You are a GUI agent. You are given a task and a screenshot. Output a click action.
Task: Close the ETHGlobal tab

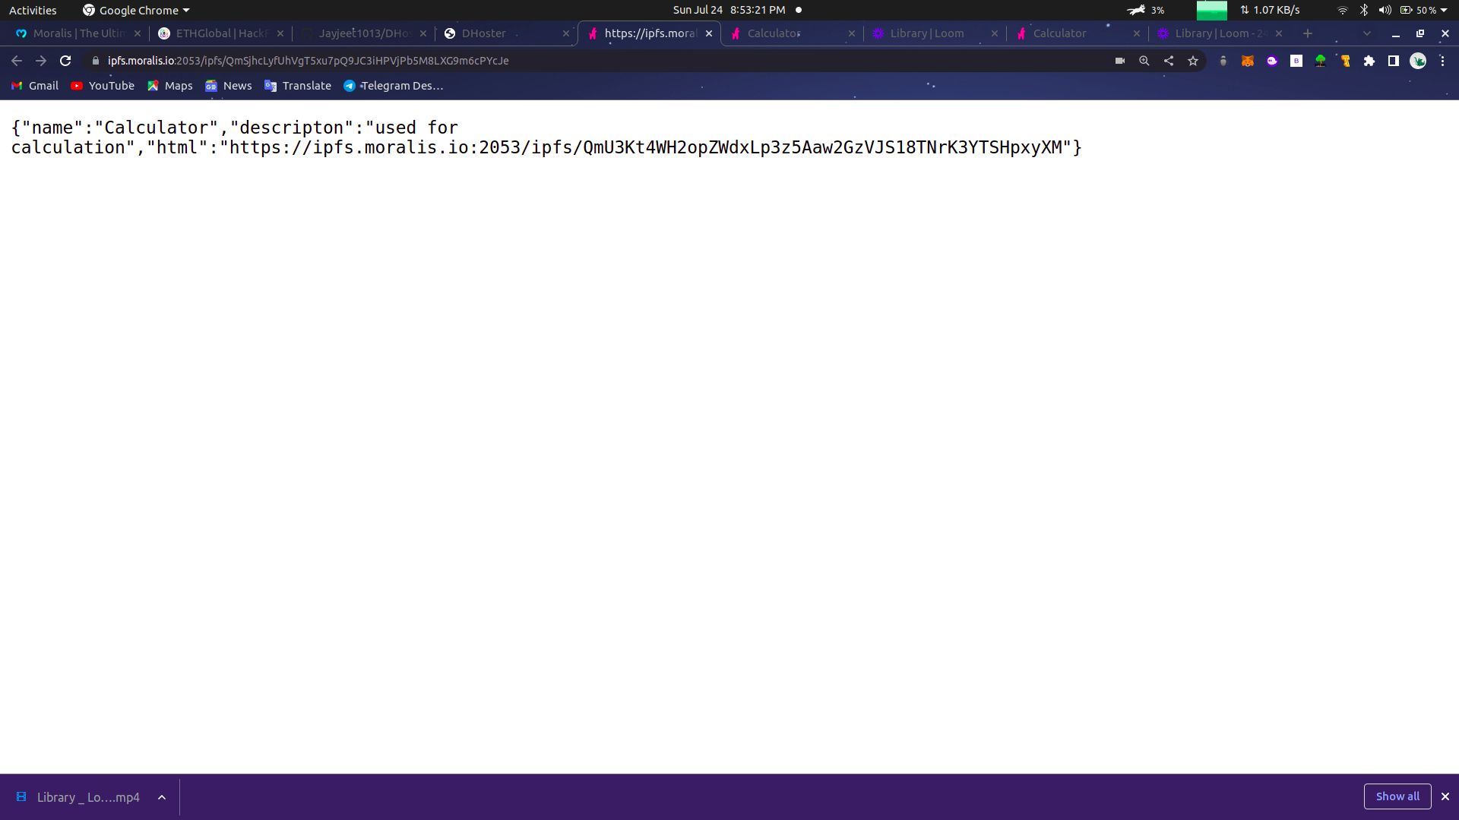tap(280, 33)
